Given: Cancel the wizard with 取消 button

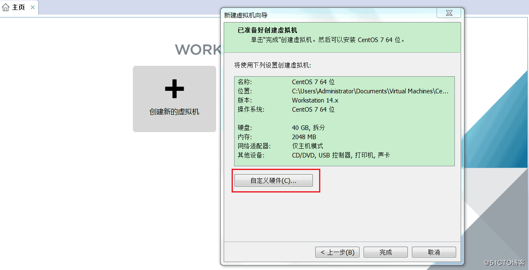Looking at the screenshot, I should tap(434, 252).
